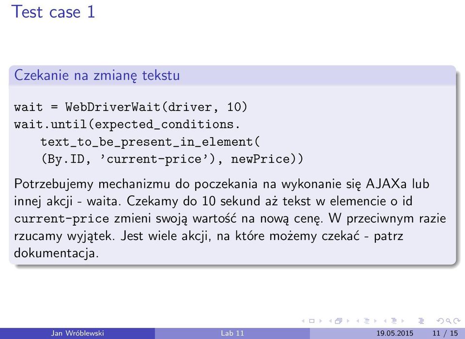Go to previous frame arrow

[330, 321]
